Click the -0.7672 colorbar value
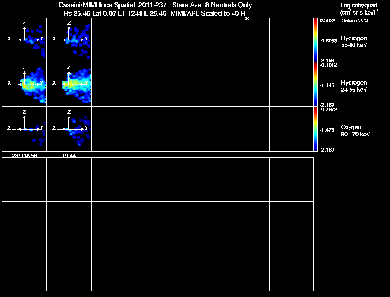The image size is (390, 297). click(328, 109)
